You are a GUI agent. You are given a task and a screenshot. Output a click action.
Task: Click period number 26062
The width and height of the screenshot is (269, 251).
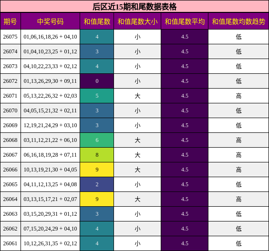10,229
